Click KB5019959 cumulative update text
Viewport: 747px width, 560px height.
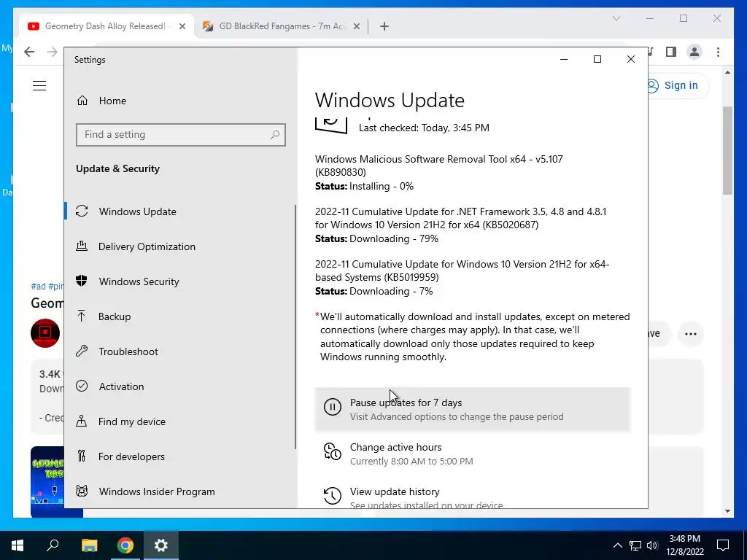(462, 271)
